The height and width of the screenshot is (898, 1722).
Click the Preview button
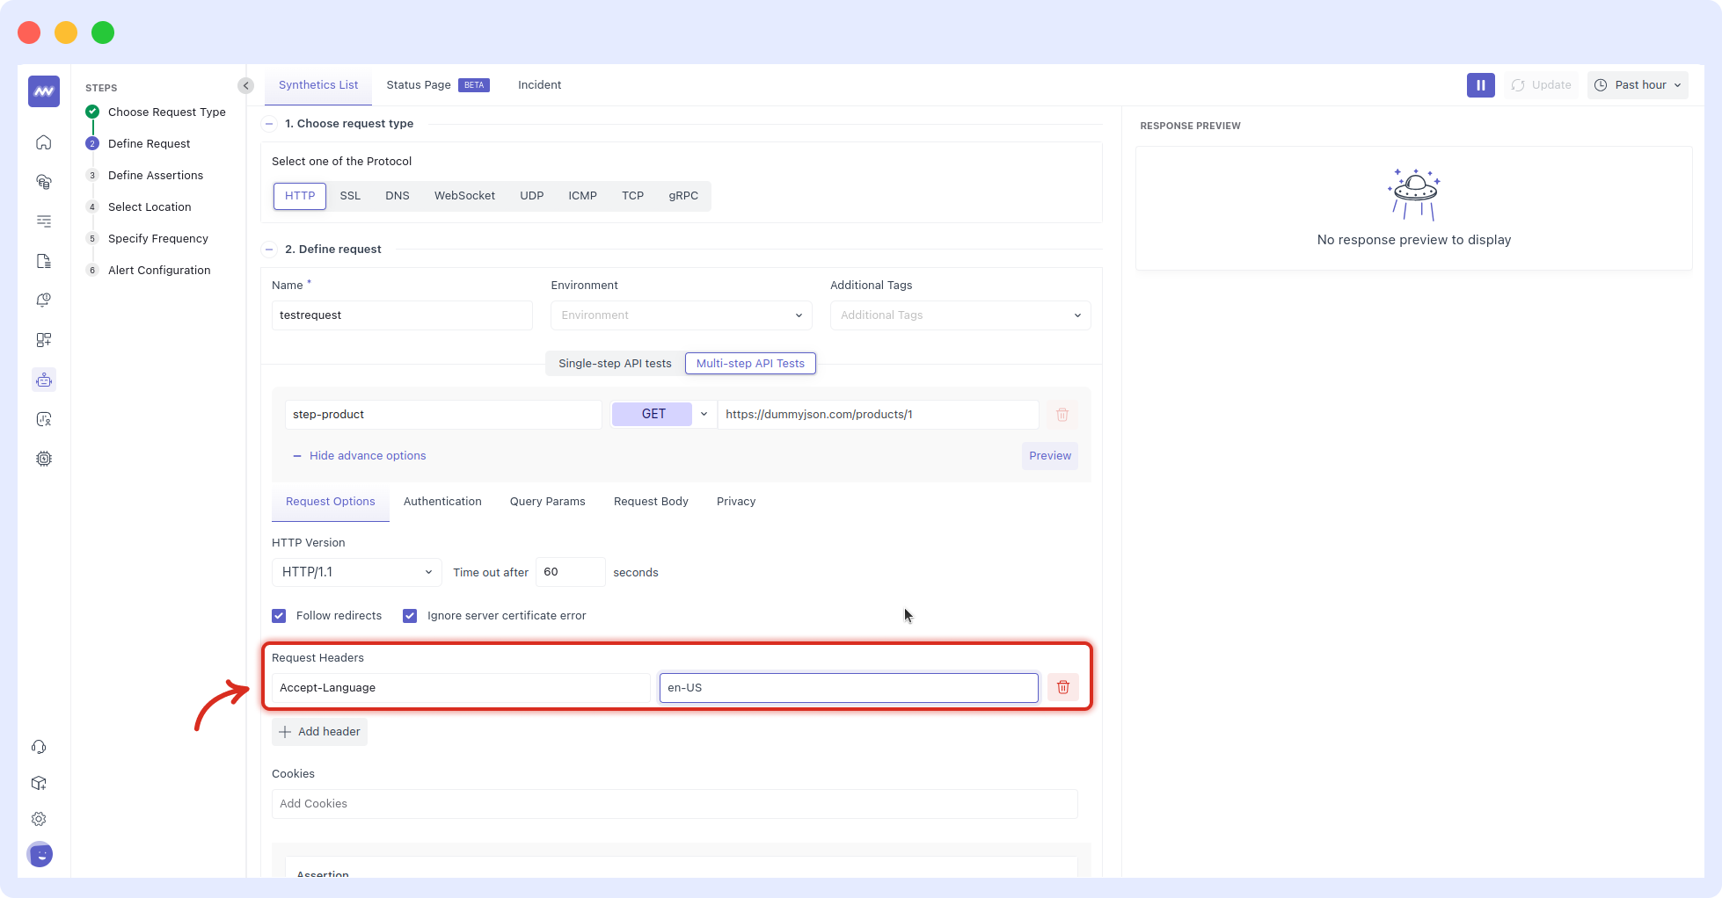(x=1049, y=455)
